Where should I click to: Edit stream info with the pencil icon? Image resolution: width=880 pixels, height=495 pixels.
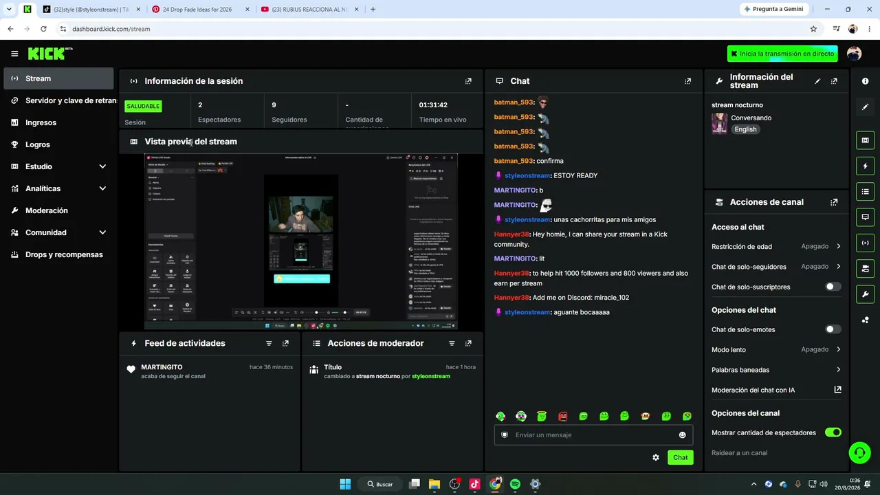pos(817,81)
